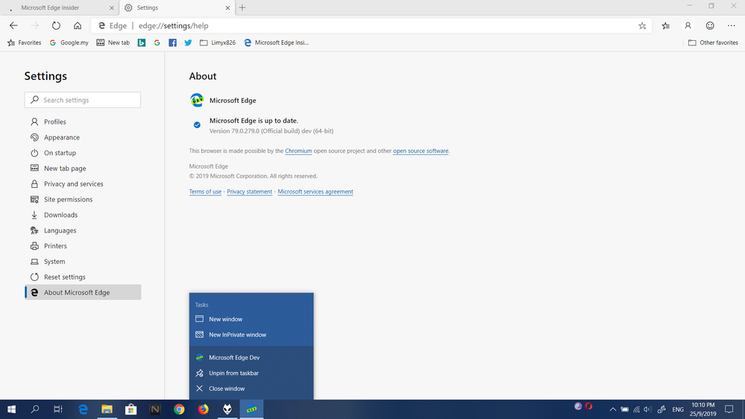Open the Google G bookmark icon
This screenshot has width=745, height=419.
[157, 42]
